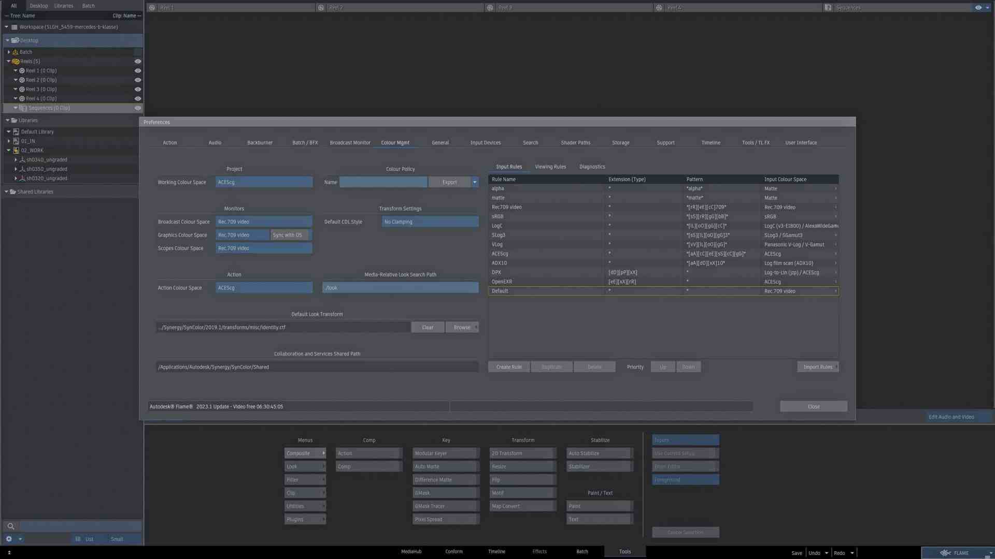The image size is (995, 559).
Task: Toggle visibility of Reel 1
Action: click(137, 70)
